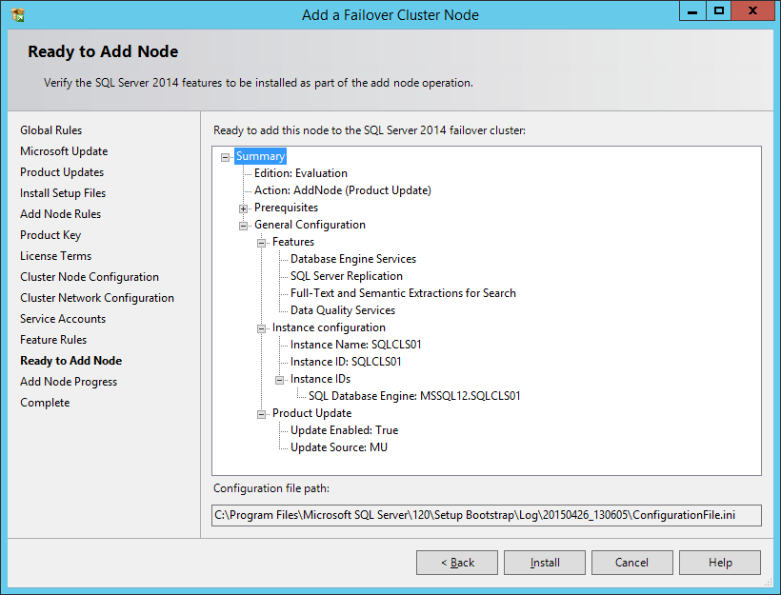Select the Action: AddNode (Product Update) row
Screen dimensions: 781x595
(343, 190)
